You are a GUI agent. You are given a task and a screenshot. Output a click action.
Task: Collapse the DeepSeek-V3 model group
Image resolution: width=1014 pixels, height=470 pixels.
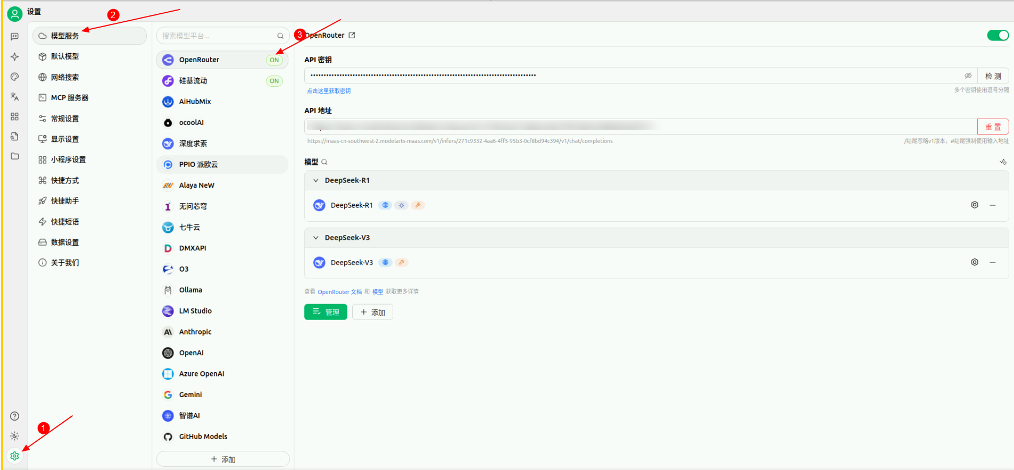pos(315,238)
